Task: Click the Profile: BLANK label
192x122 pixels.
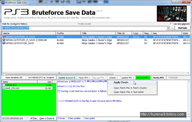Action: pos(84,24)
